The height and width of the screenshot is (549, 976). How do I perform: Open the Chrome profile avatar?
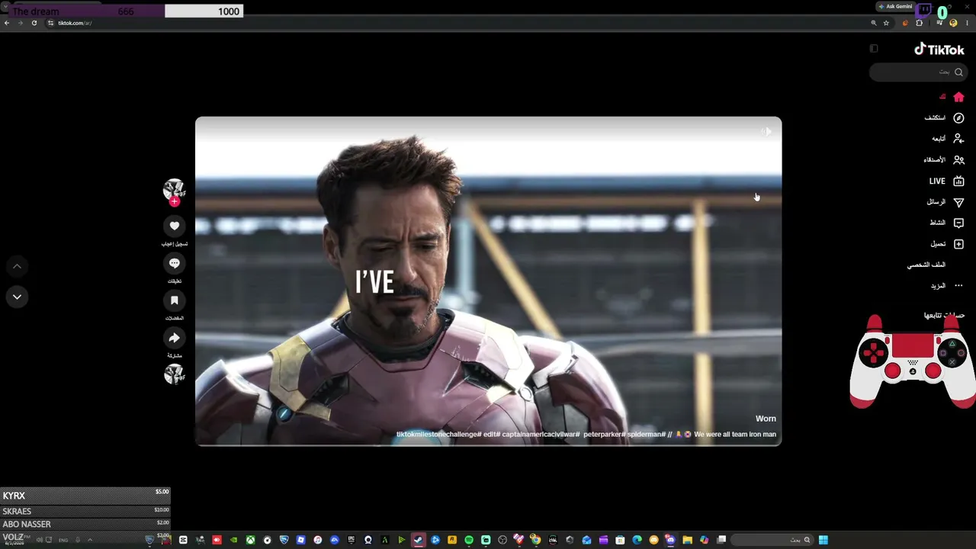(x=953, y=23)
